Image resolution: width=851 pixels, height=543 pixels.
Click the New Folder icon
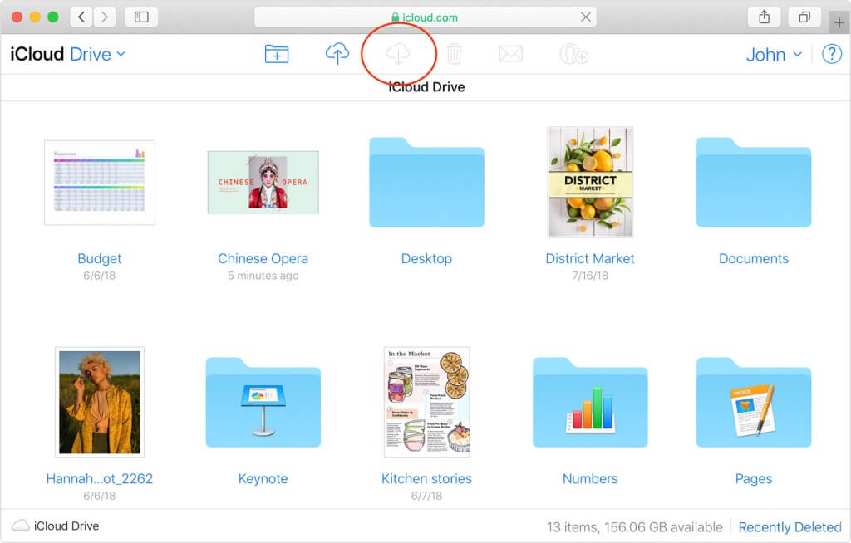(277, 54)
